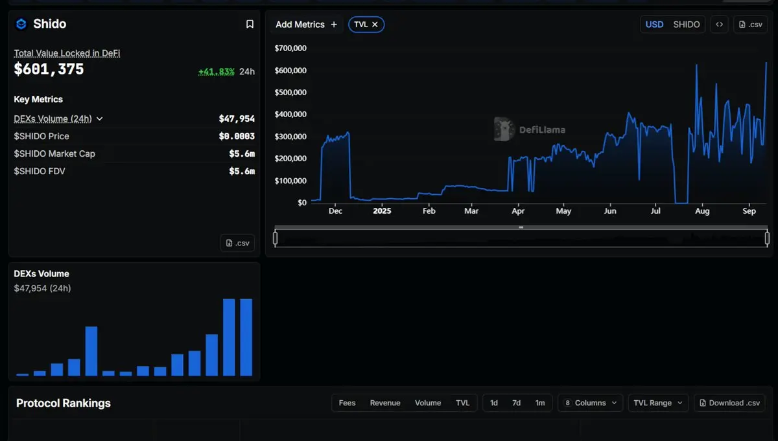Click the $SHIDO Market Cap row label
Image resolution: width=778 pixels, height=441 pixels.
click(54, 153)
